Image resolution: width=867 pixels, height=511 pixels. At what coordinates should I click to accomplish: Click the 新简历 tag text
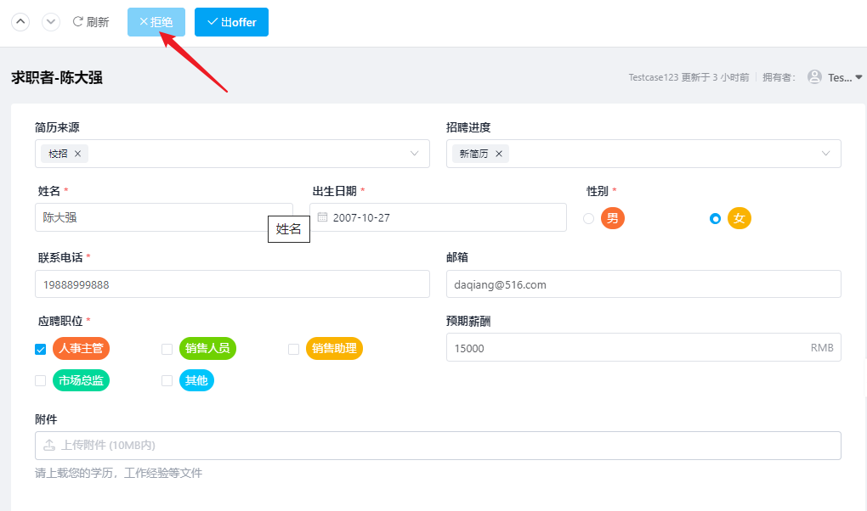[x=473, y=154]
